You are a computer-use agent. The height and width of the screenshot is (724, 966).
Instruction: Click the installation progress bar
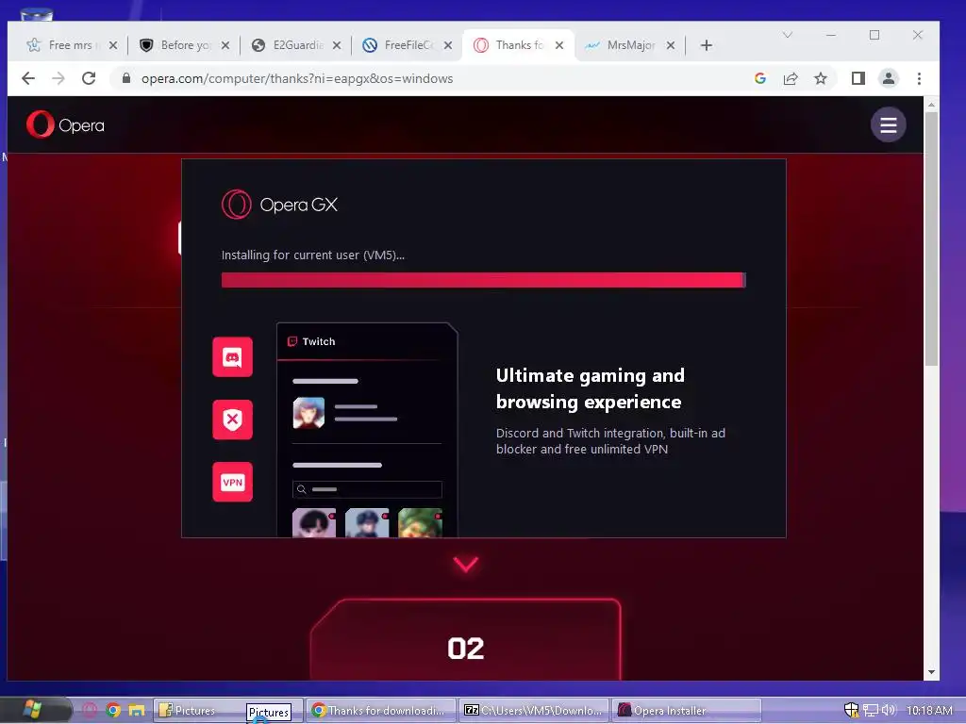tap(484, 280)
